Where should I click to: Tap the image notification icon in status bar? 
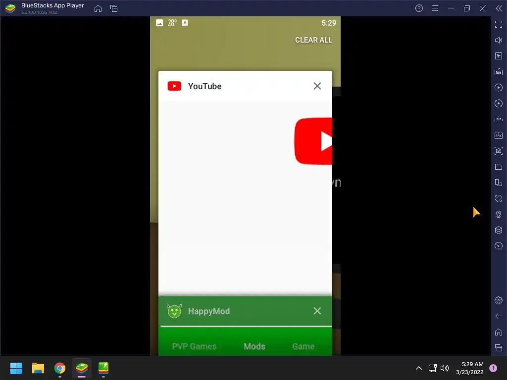click(x=159, y=23)
